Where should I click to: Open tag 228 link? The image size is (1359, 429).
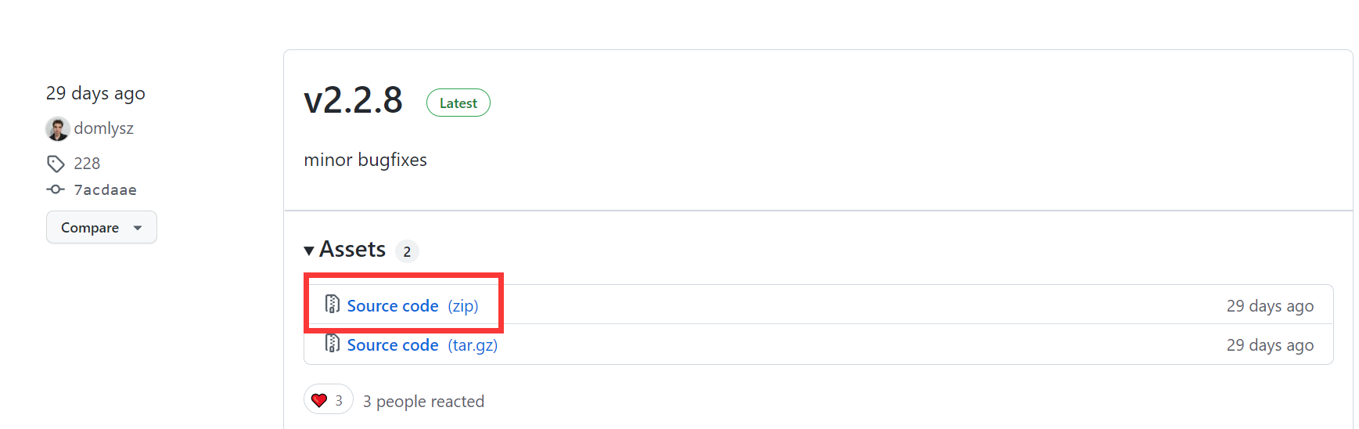[87, 164]
